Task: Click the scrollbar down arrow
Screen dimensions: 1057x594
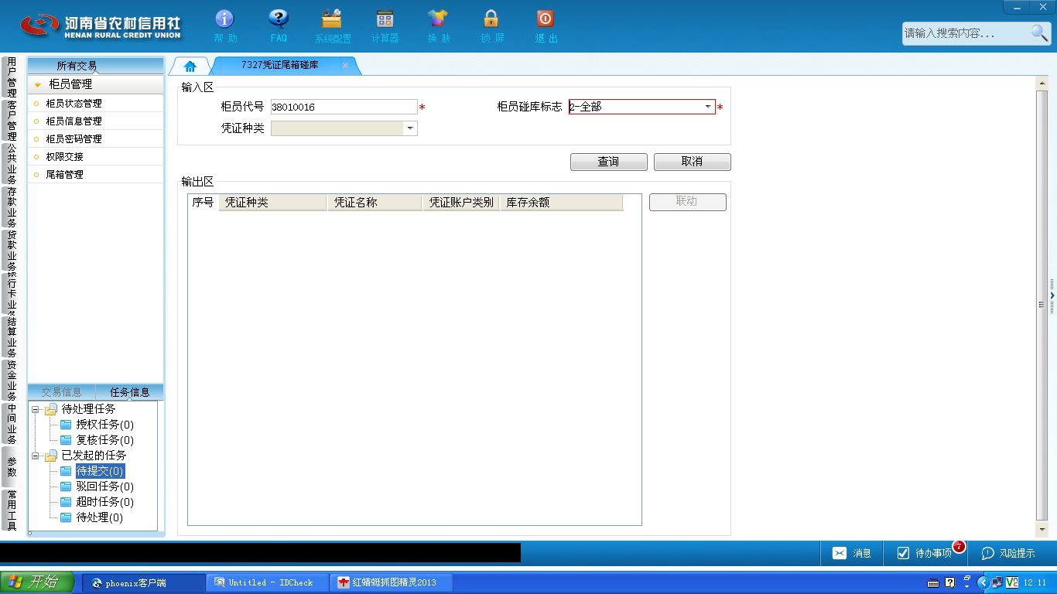Action: pyautogui.click(x=1042, y=529)
